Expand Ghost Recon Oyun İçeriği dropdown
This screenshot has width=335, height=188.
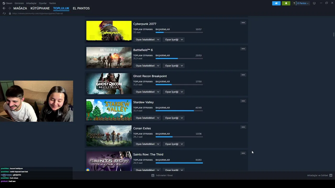(174, 92)
